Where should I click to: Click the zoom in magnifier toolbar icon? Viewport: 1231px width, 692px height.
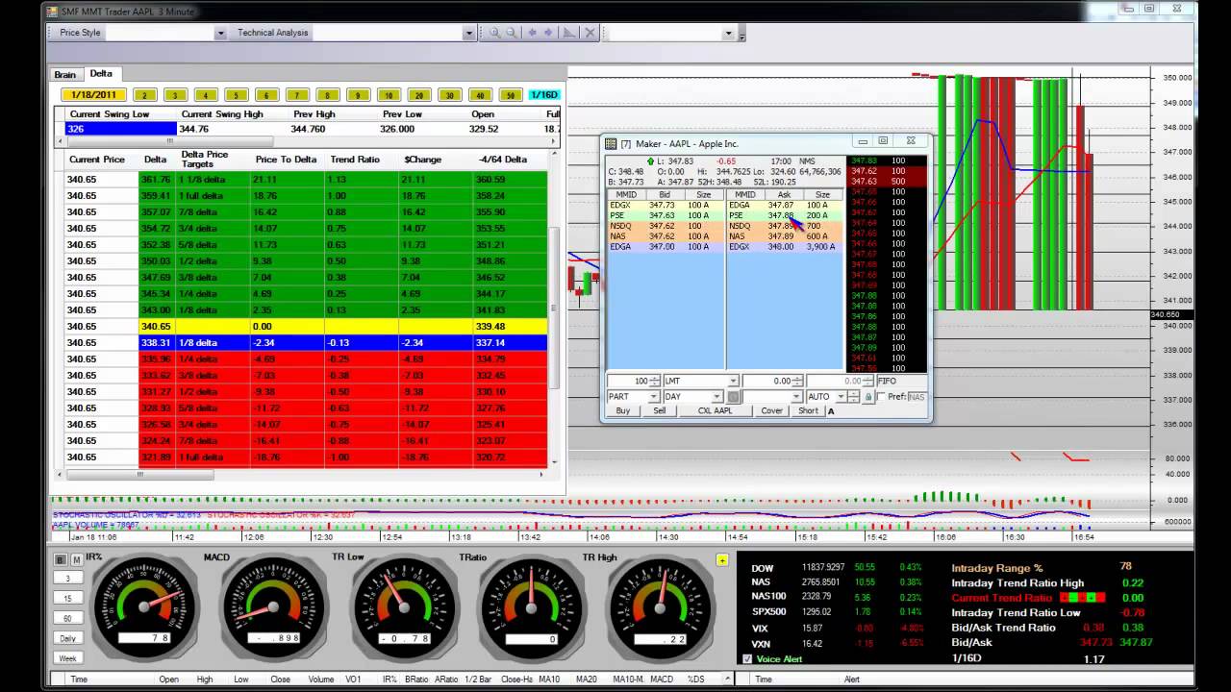point(495,33)
